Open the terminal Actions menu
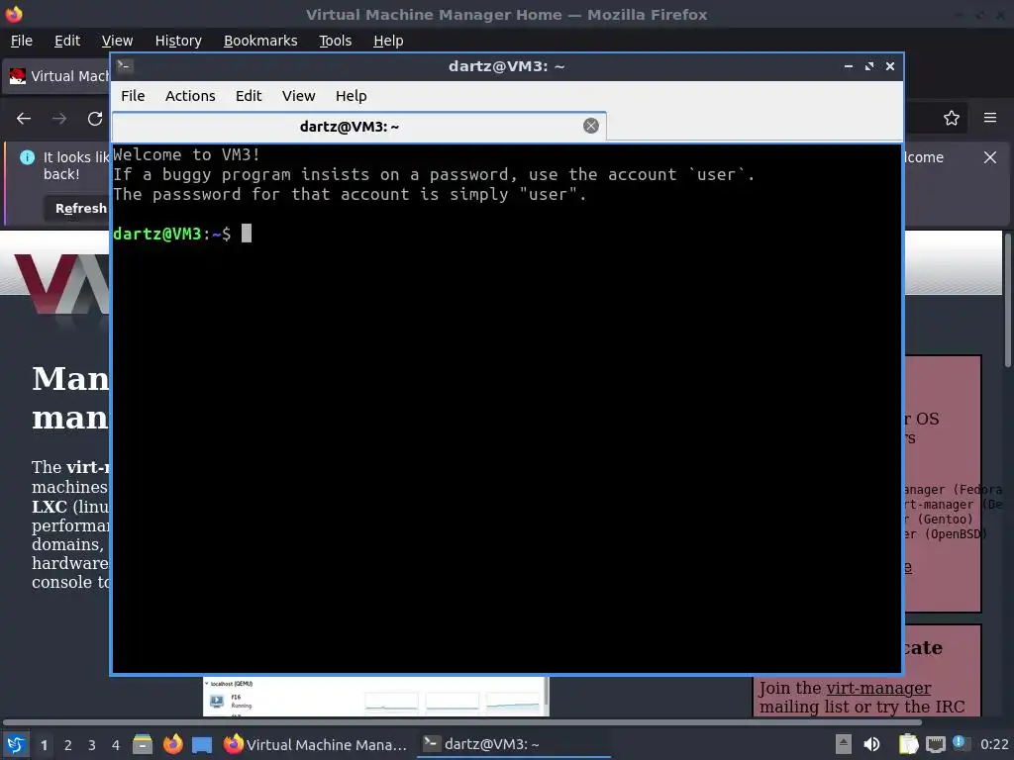The width and height of the screenshot is (1014, 760). pos(190,96)
